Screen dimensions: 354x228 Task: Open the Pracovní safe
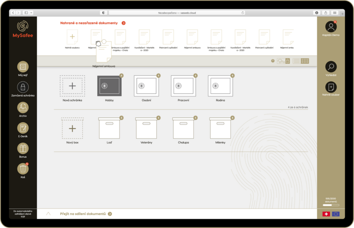(x=183, y=86)
